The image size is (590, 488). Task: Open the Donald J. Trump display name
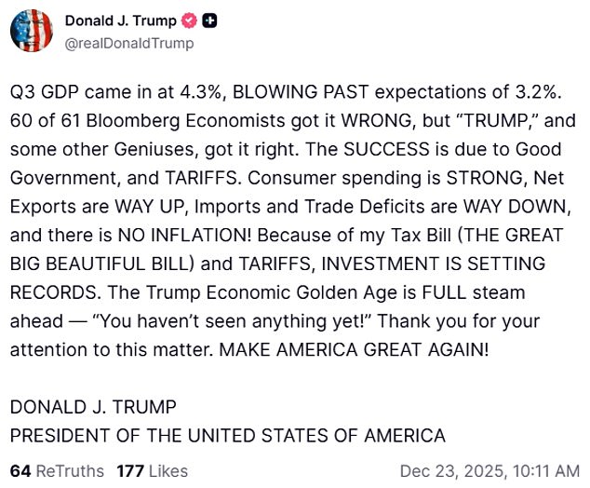coord(121,20)
